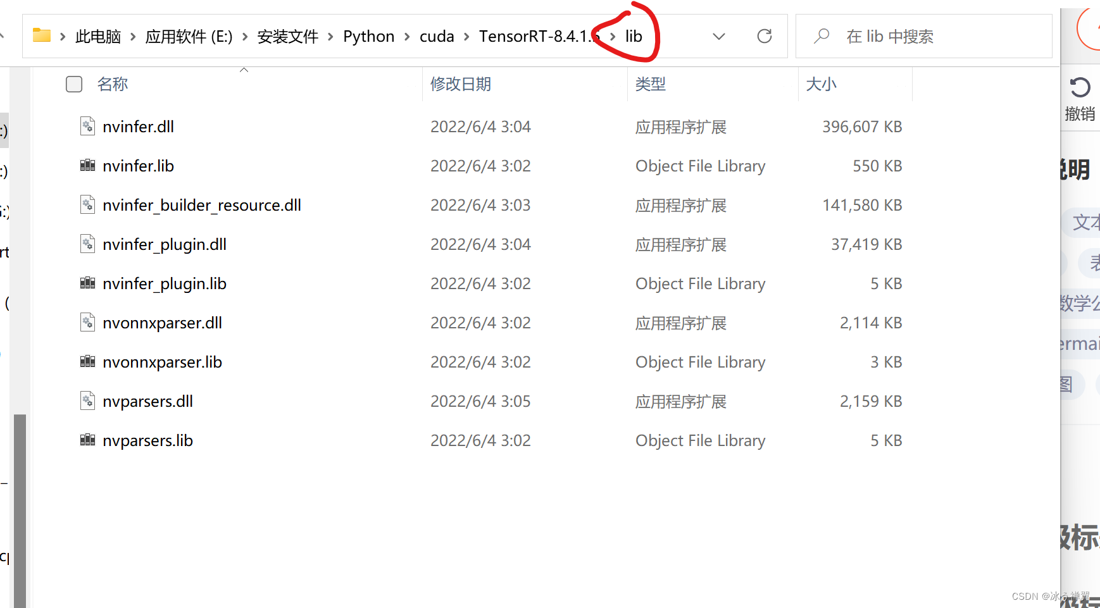
Task: Navigate to 应用软件 (E:) breadcrumb
Action: coord(189,37)
